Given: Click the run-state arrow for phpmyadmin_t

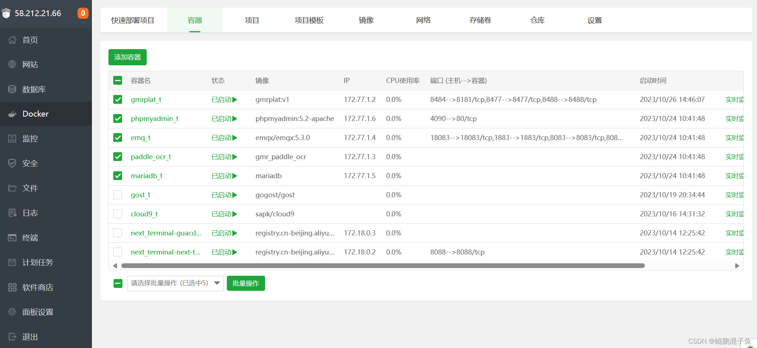Looking at the screenshot, I should tap(235, 119).
